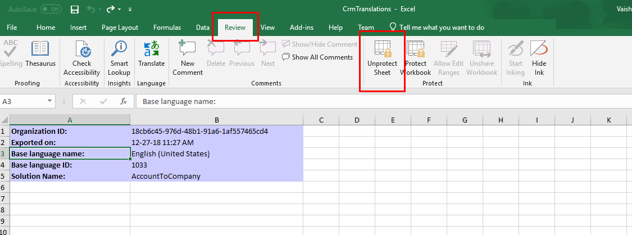Select column H header
The width and height of the screenshot is (632, 235).
[x=500, y=120]
